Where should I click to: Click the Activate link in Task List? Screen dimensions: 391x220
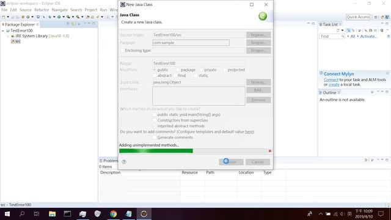coord(368,37)
